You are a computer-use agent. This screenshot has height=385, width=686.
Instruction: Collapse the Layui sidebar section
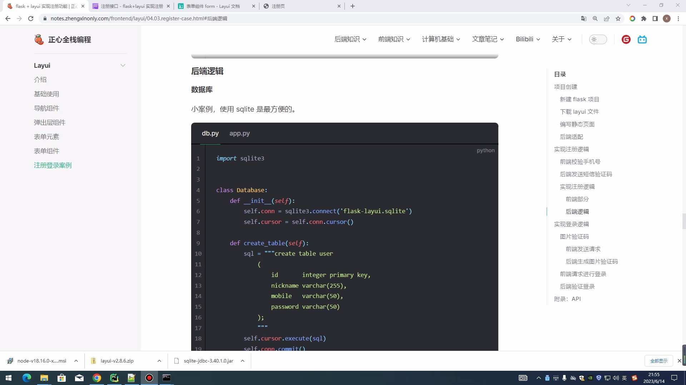point(123,66)
